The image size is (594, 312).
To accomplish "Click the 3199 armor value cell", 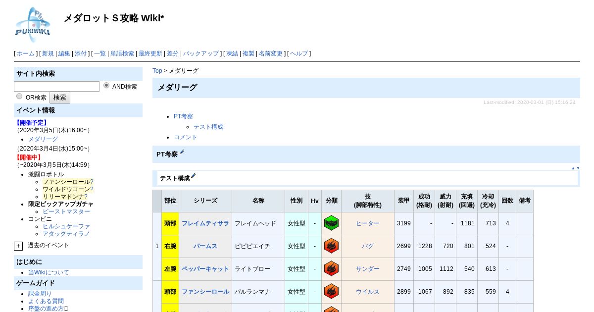I will coord(404,223).
